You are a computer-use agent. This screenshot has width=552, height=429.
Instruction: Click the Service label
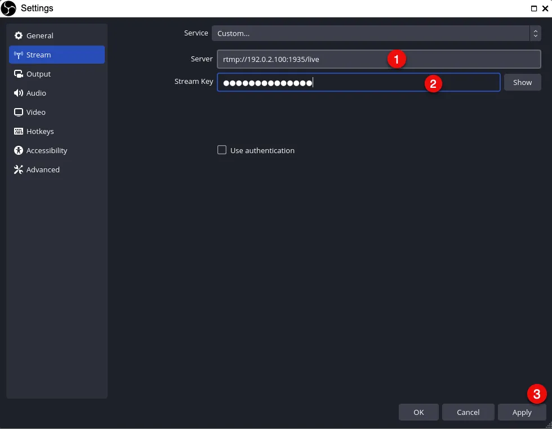click(x=196, y=33)
